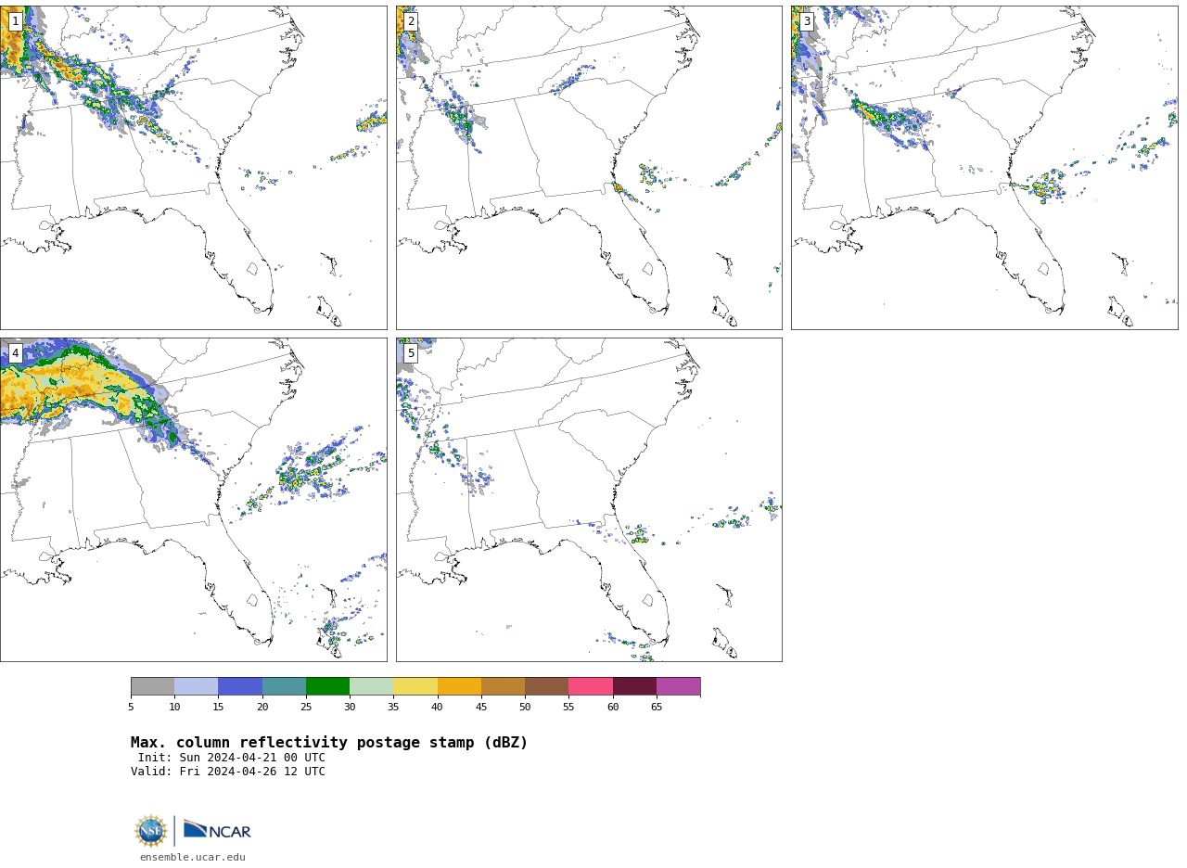Click the panel number label 3
Image resolution: width=1187 pixels, height=868 pixels.
coord(807,21)
